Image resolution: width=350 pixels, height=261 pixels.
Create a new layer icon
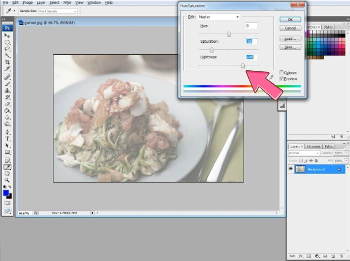pos(333,256)
